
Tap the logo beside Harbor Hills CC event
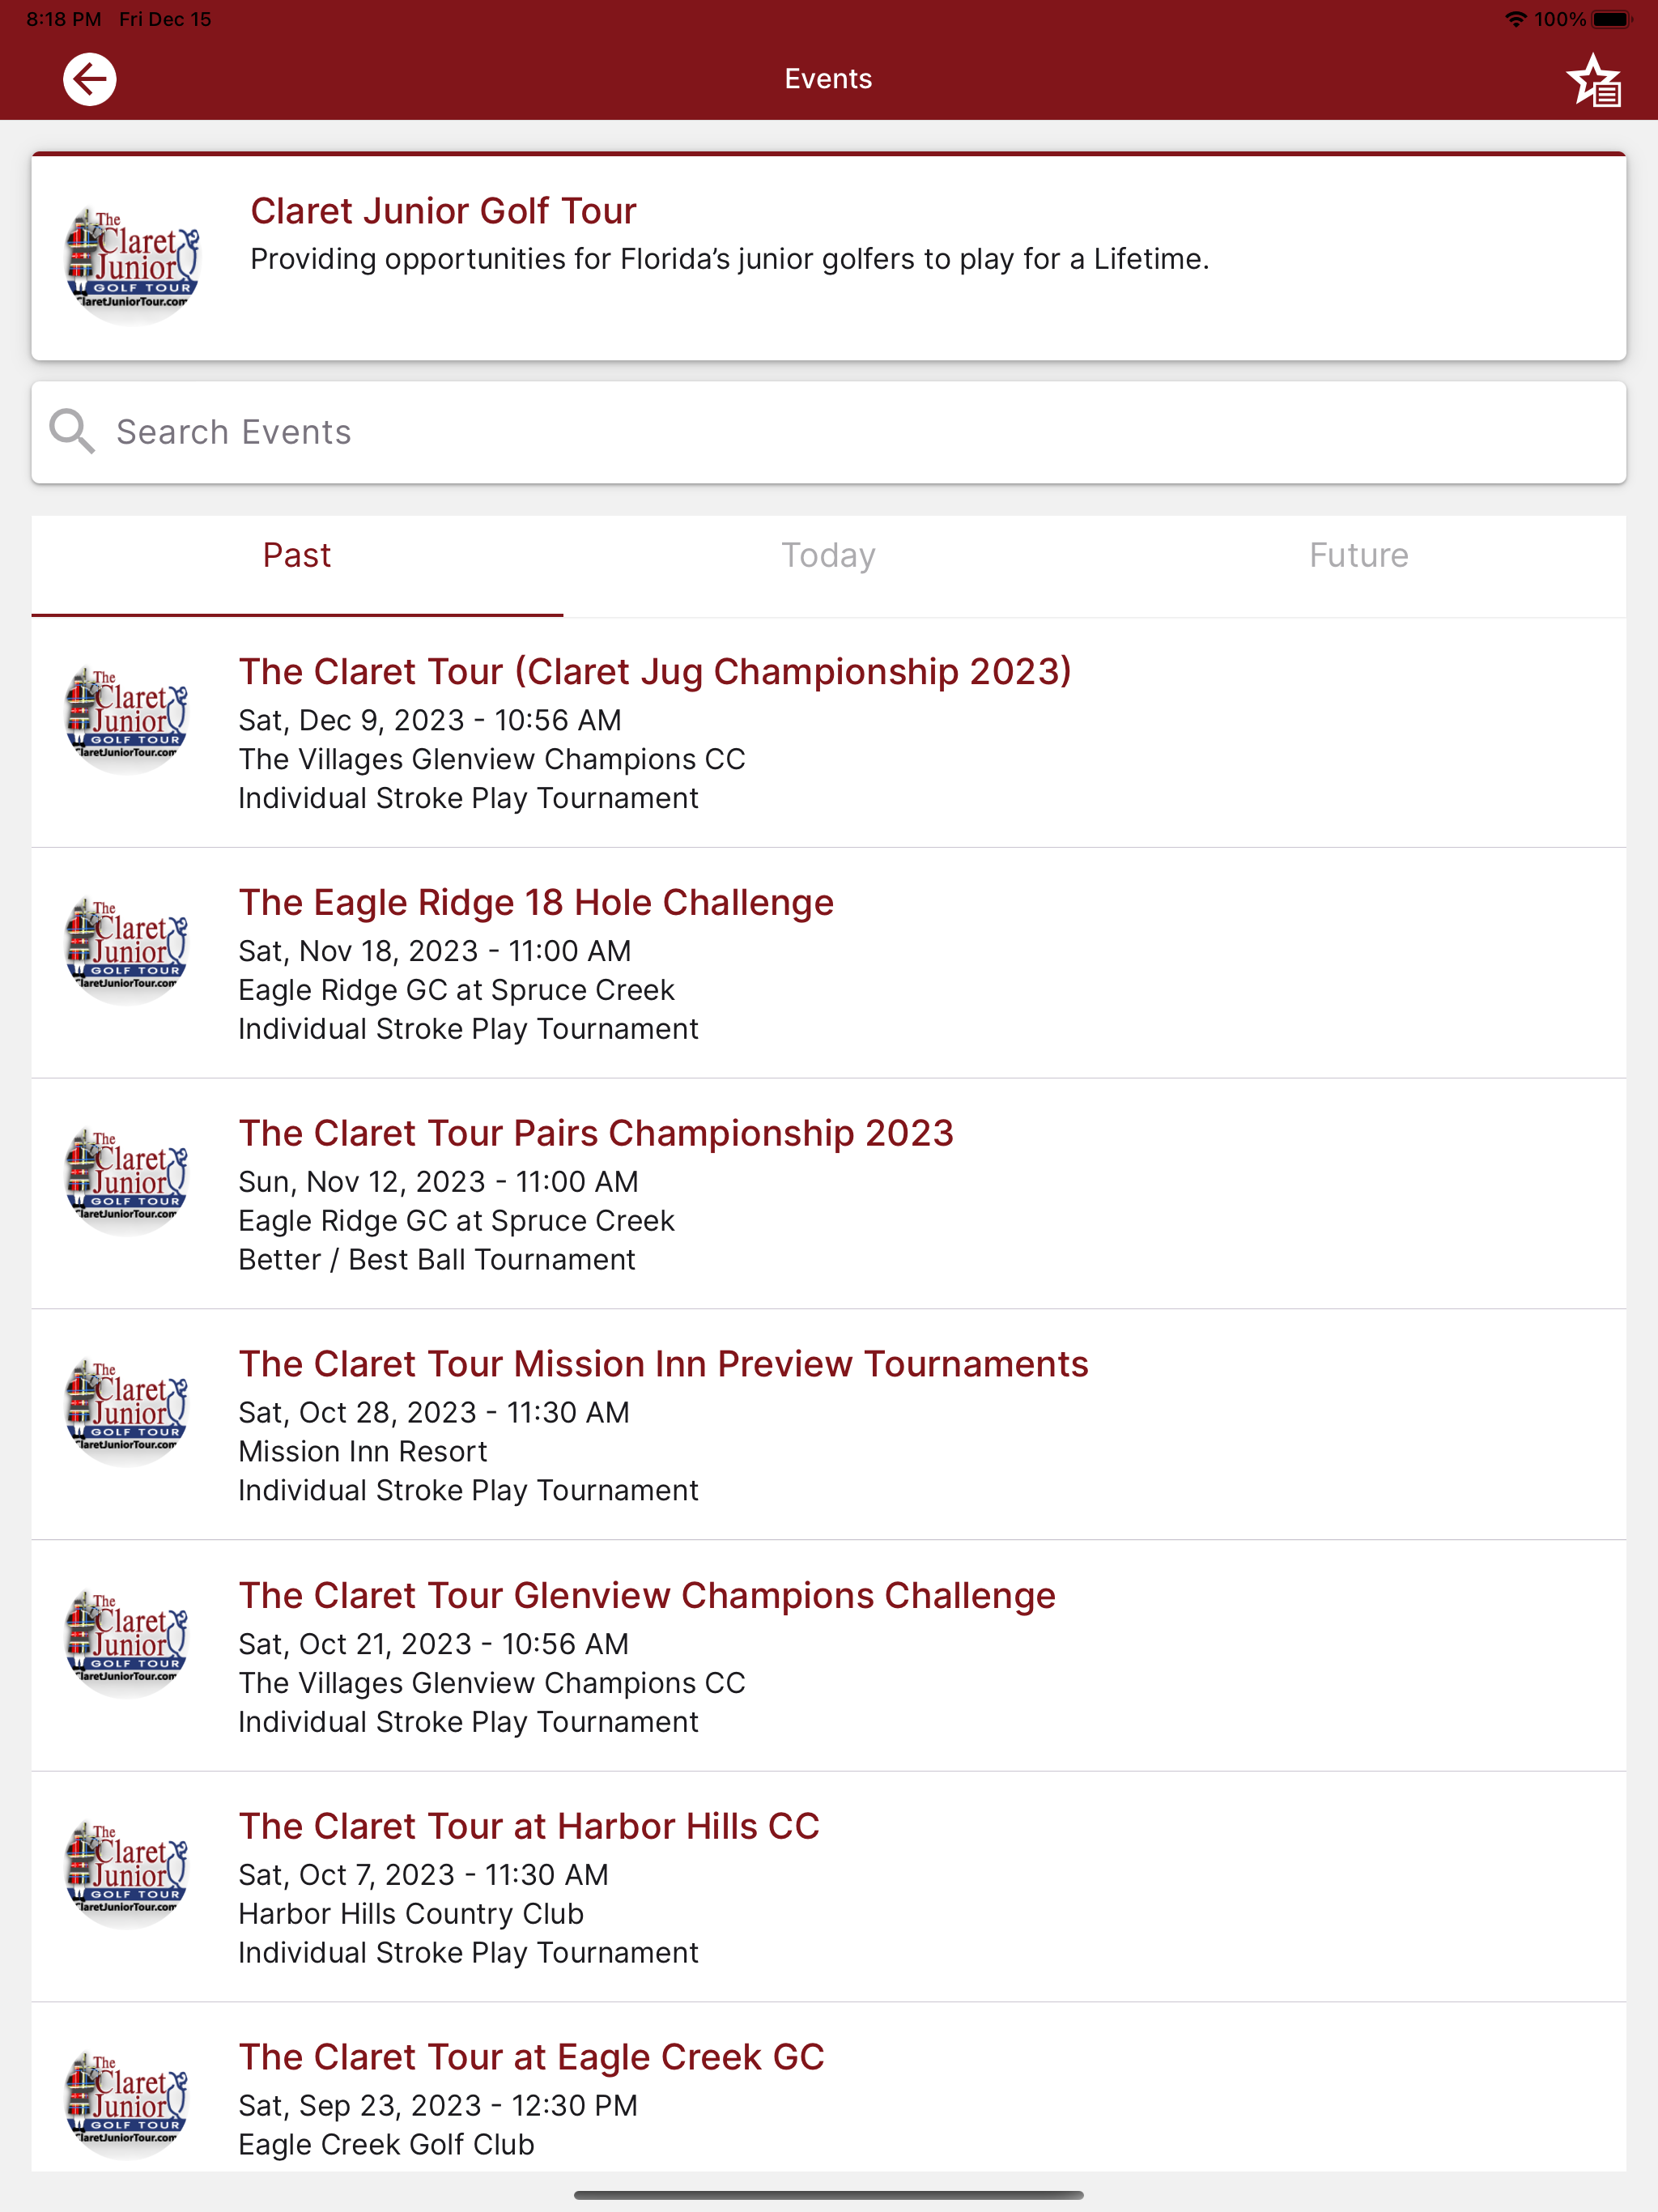coord(126,1871)
